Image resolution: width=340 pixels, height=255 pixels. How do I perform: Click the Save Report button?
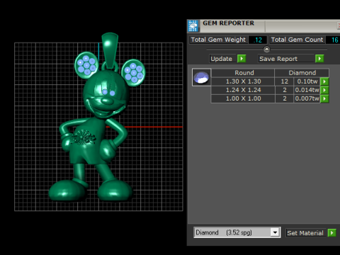[x=286, y=59]
